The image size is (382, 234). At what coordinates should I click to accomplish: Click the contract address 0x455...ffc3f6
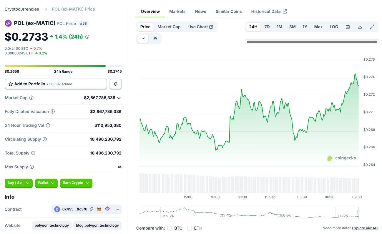click(x=75, y=209)
